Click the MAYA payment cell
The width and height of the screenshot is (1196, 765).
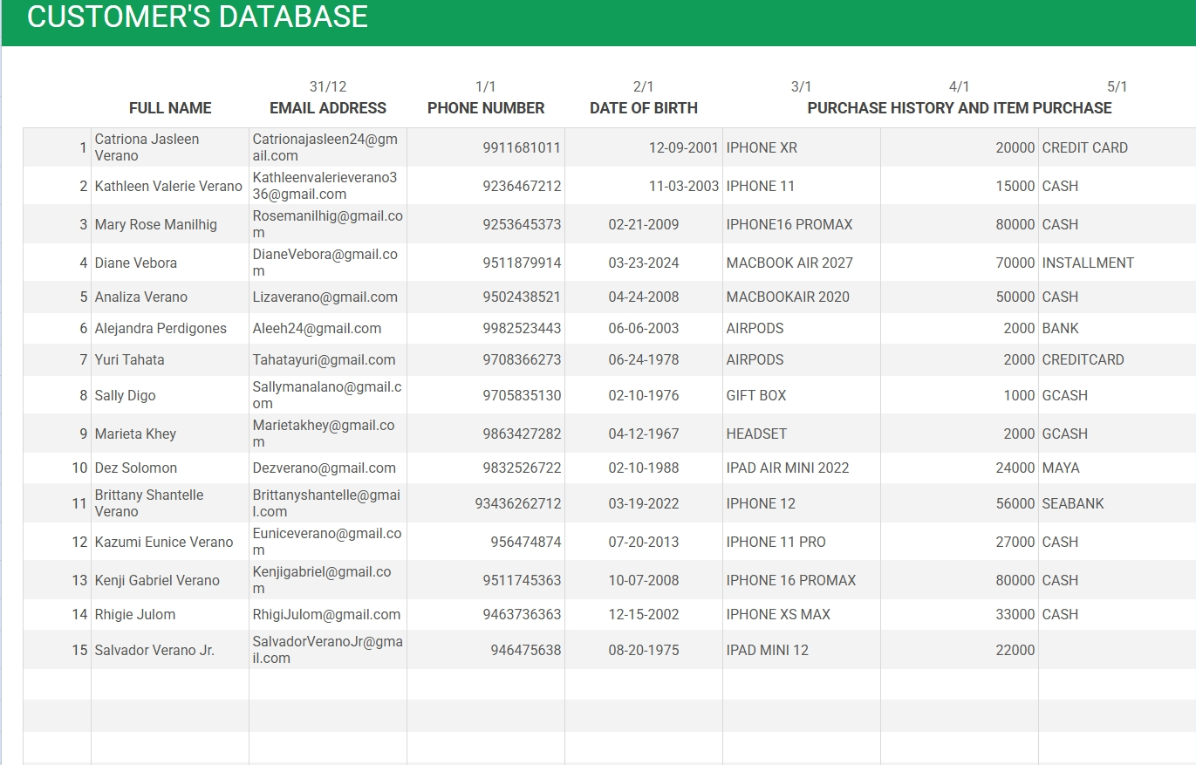coord(1117,468)
